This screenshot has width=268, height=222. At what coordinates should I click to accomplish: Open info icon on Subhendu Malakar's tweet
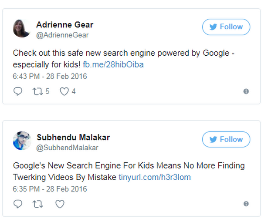(x=246, y=204)
